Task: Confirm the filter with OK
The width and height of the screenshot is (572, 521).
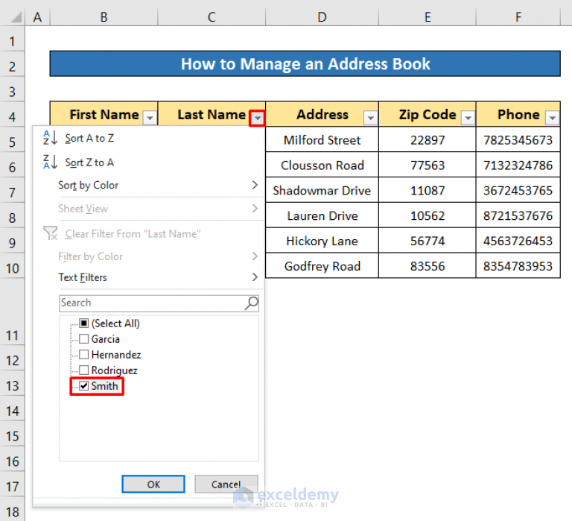Action: click(x=153, y=484)
